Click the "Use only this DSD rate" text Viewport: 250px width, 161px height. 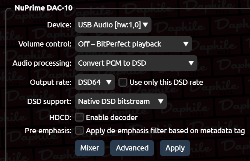(x=166, y=82)
